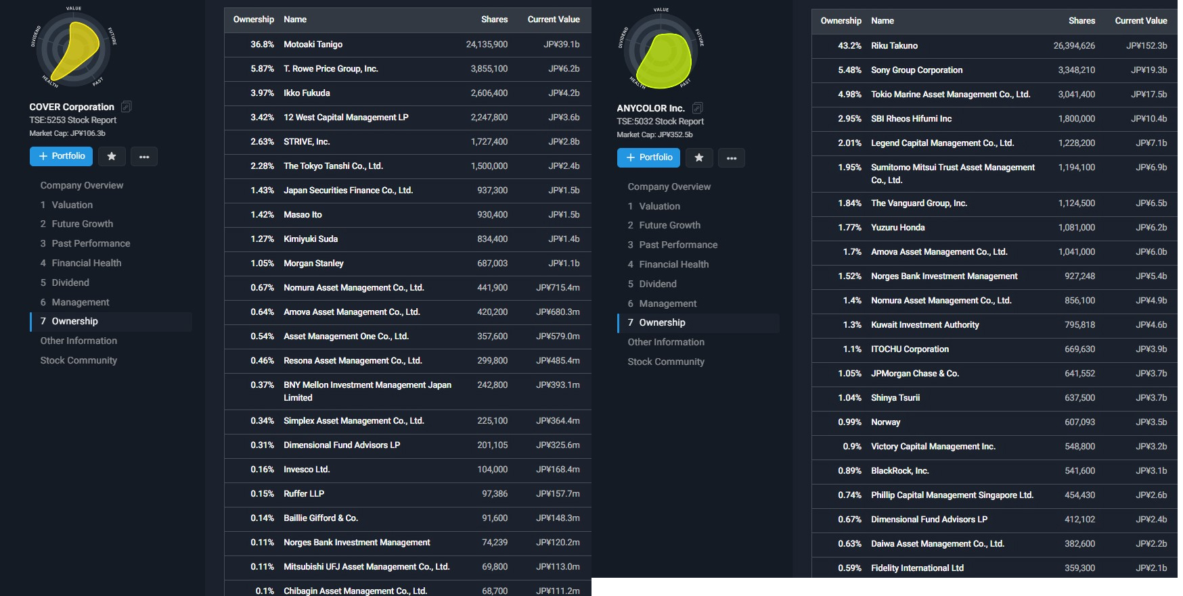Select ITOCHU Corporation in ANYCOLOR table
The width and height of the screenshot is (1183, 596).
(x=910, y=349)
